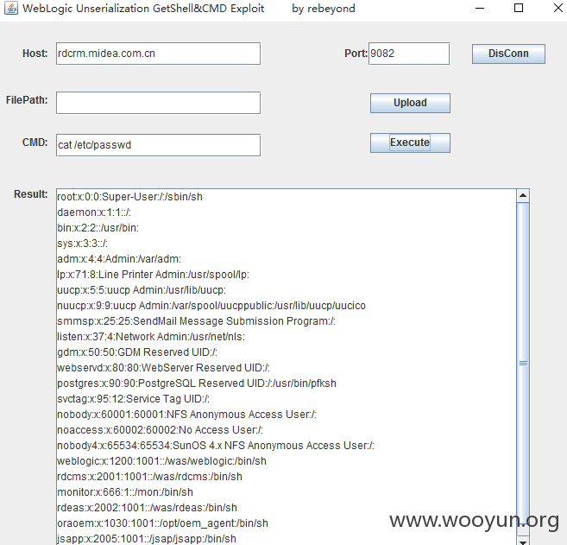Click the CMD: label
567x545 pixels.
pos(35,143)
